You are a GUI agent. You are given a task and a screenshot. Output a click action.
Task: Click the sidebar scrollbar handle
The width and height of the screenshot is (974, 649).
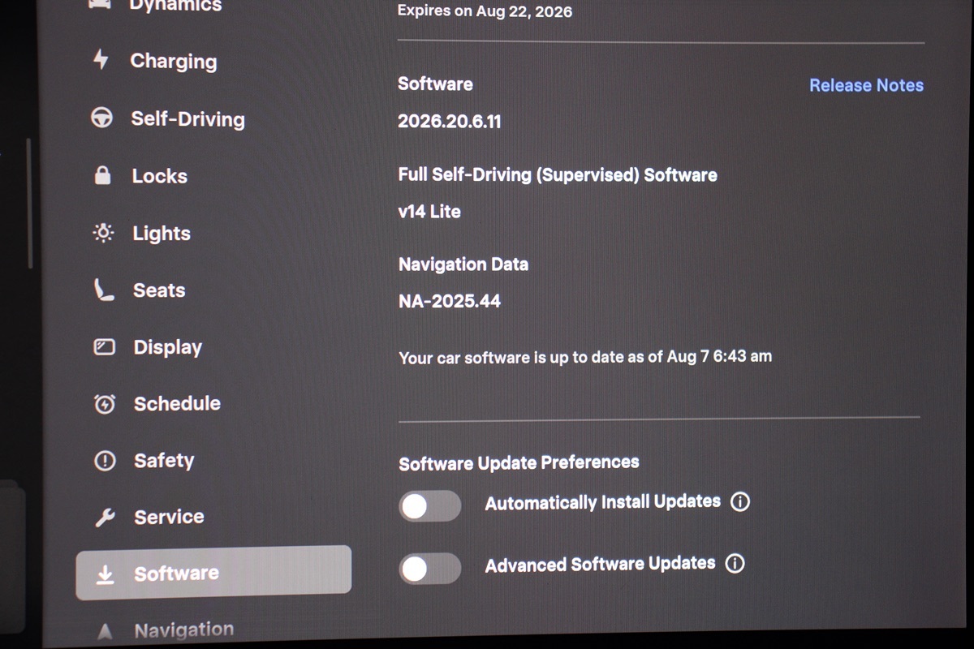click(30, 203)
